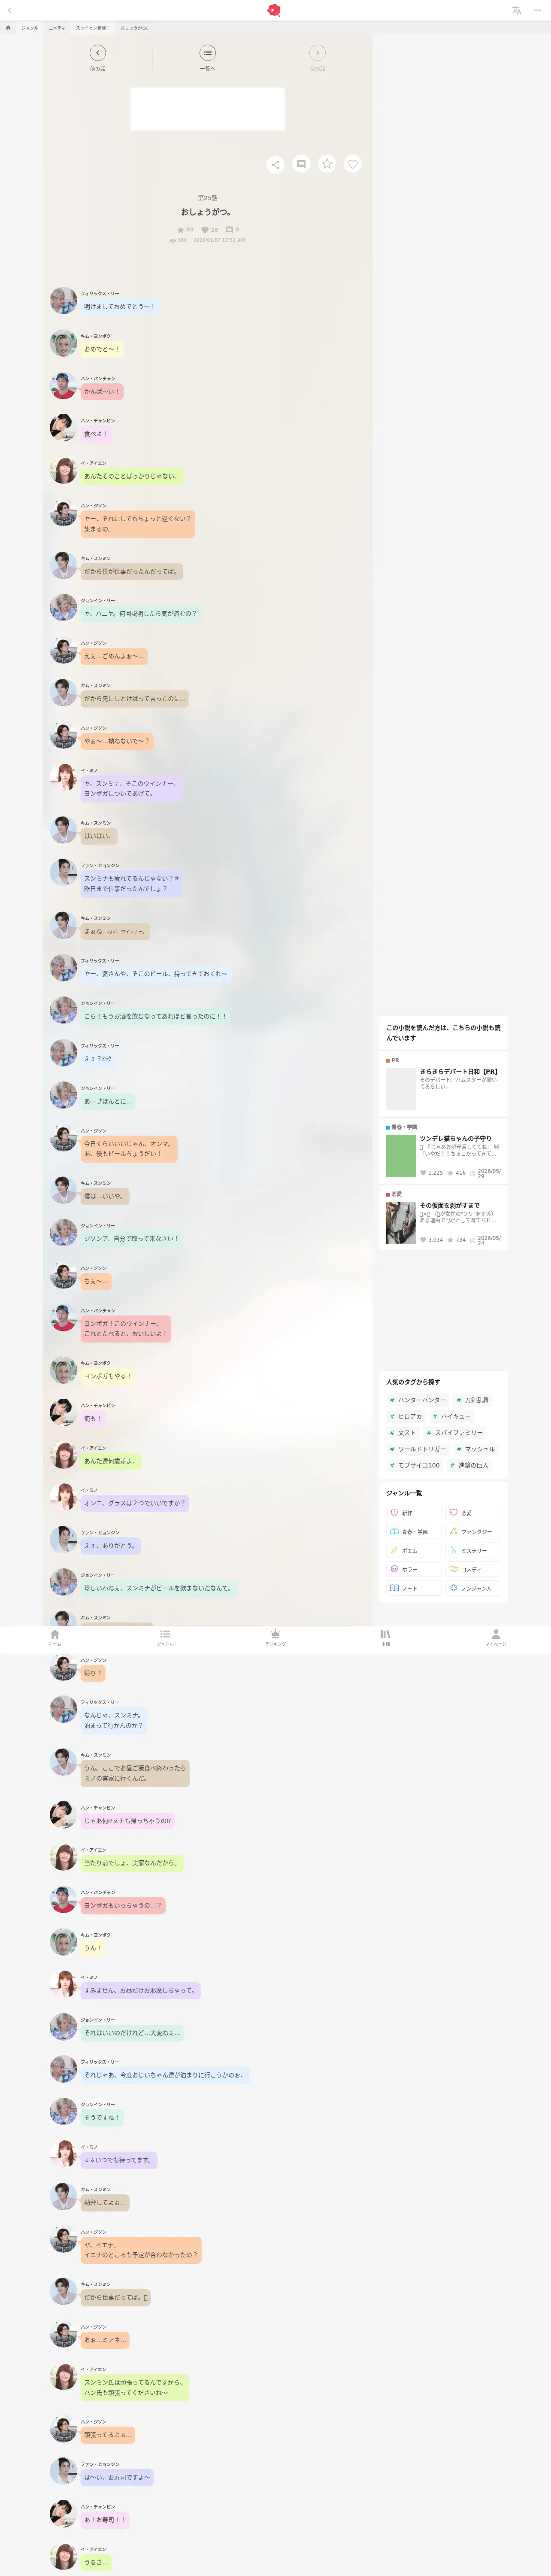Click the オンニ、グラスは2つでいいですか？ message
The height and width of the screenshot is (2576, 551).
135,1503
